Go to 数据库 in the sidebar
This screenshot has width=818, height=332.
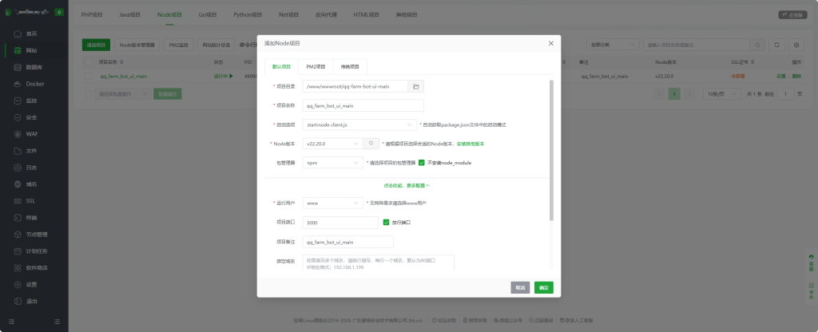(34, 67)
